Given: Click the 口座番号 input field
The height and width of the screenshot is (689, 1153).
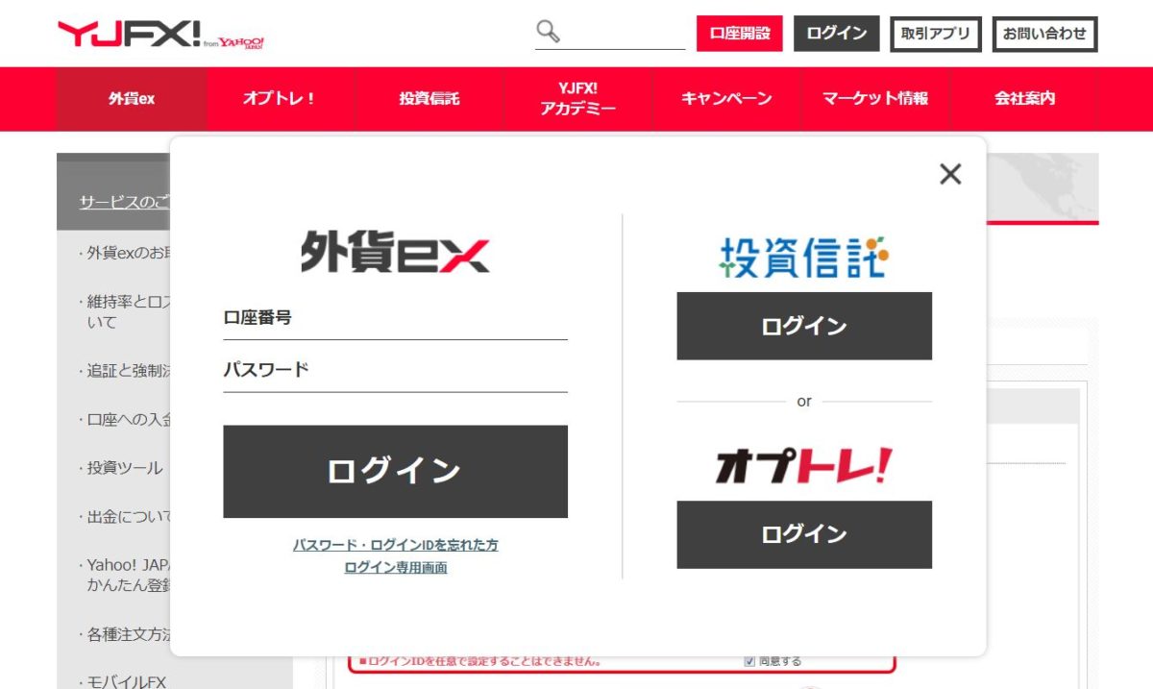Looking at the screenshot, I should coord(394,324).
